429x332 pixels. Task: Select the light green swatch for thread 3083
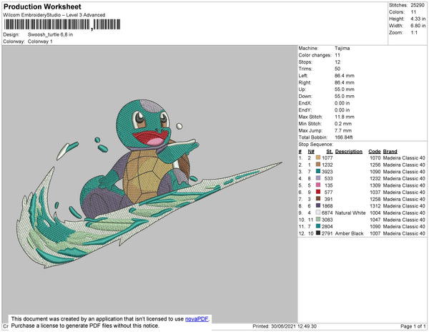coord(318,219)
